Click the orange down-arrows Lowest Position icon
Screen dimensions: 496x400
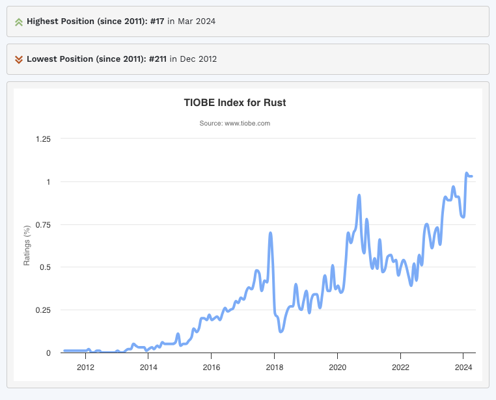click(19, 59)
